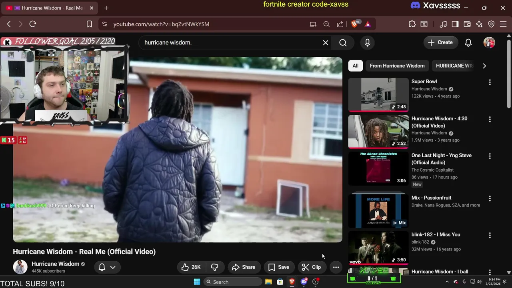Open Brave Rewards triangle icon
Image resolution: width=512 pixels, height=288 pixels.
pyautogui.click(x=368, y=24)
